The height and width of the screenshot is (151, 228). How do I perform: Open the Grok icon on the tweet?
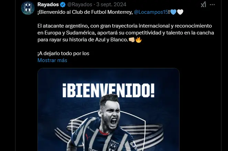pos(204,4)
